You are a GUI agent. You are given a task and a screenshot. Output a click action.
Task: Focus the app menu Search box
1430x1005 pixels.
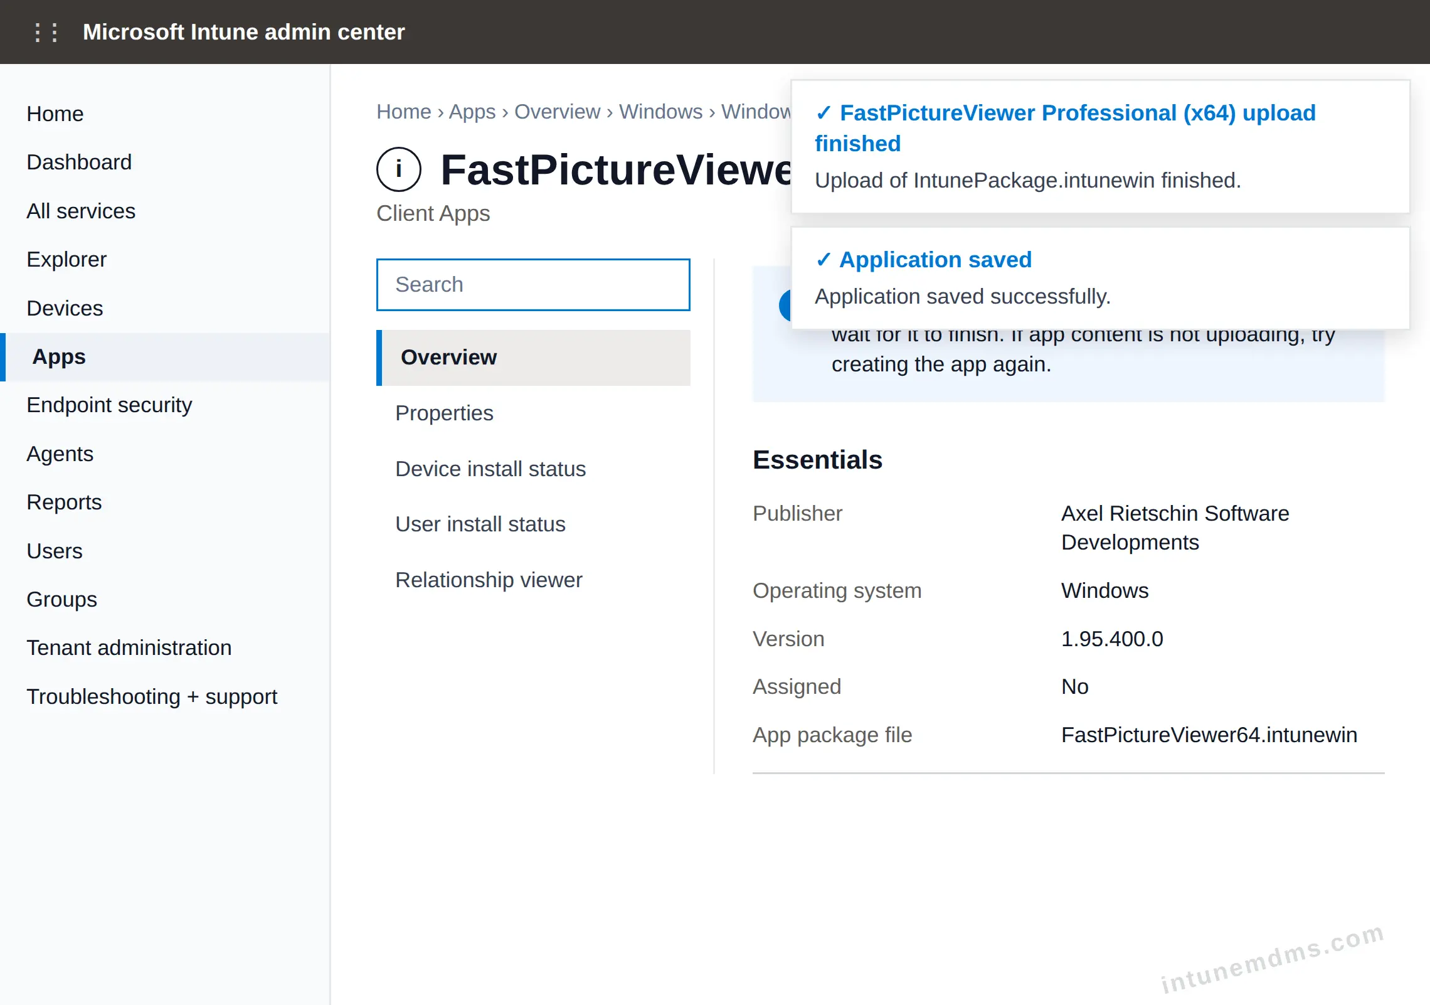click(533, 284)
